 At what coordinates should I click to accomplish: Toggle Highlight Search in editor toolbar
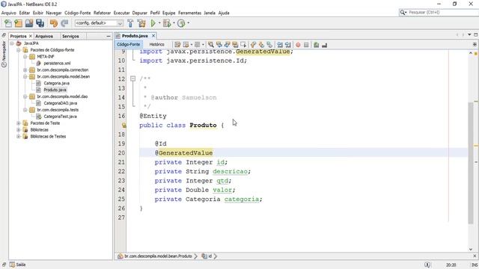235,45
